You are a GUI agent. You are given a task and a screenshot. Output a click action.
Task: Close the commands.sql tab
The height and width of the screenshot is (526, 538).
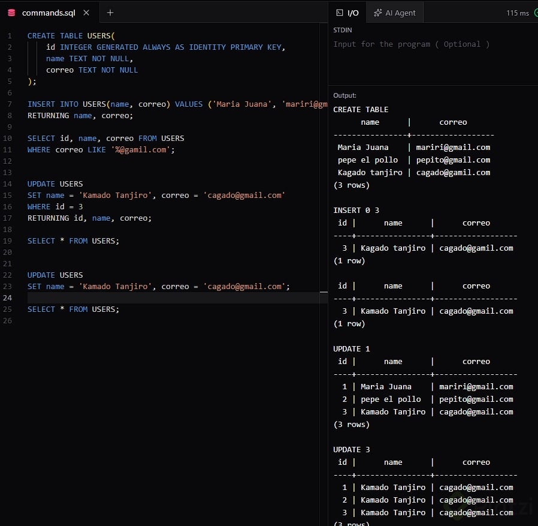click(x=86, y=13)
